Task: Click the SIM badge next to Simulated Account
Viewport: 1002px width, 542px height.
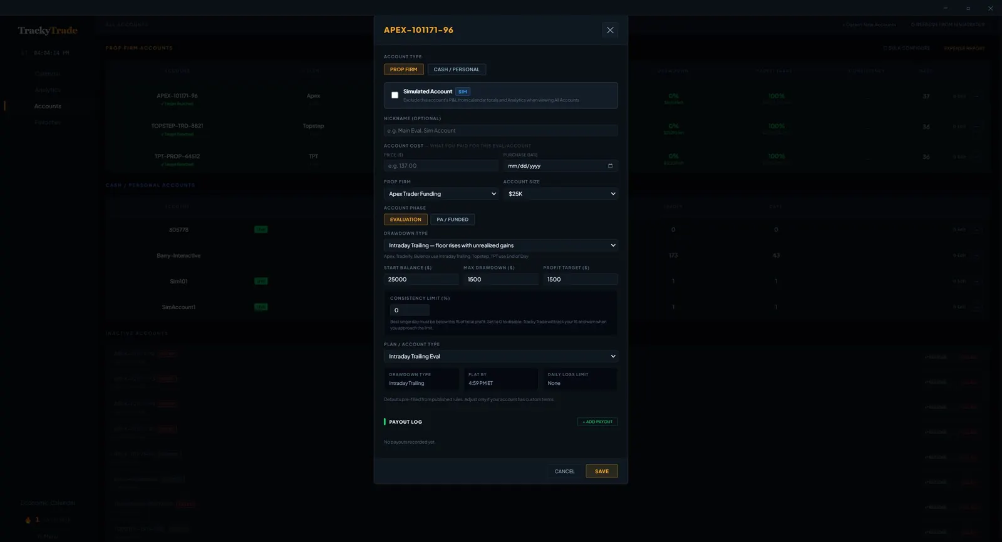Action: click(x=462, y=92)
